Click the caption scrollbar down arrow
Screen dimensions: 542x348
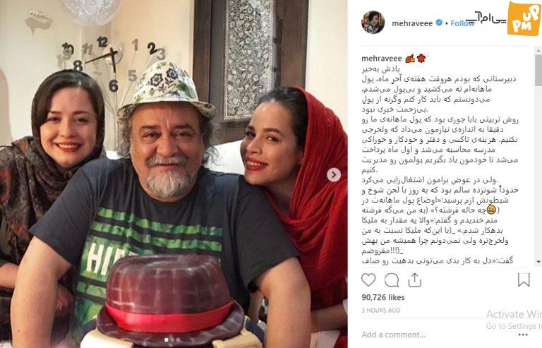pyautogui.click(x=538, y=262)
